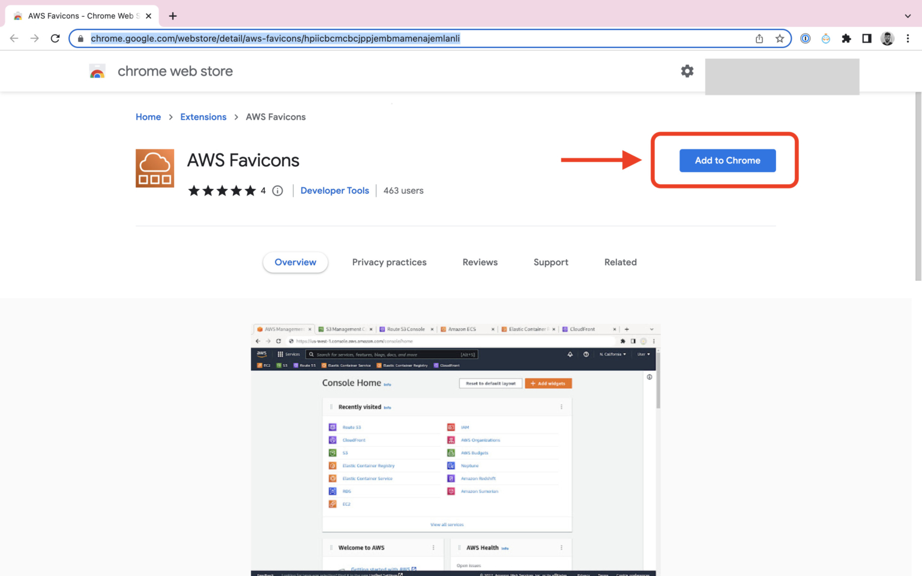
Task: Open the Chrome Web Store settings gear
Action: tap(687, 71)
